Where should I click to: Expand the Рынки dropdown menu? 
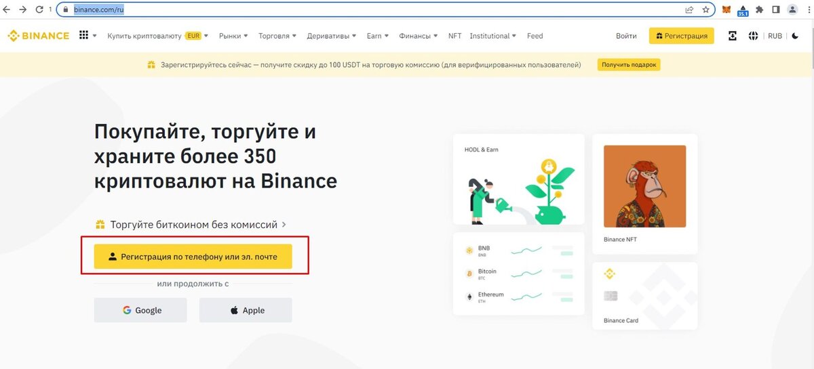point(233,36)
